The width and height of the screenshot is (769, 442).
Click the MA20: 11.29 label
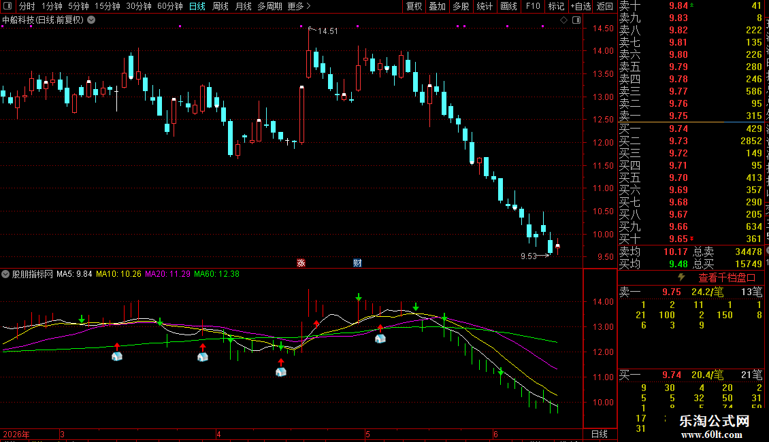[167, 274]
